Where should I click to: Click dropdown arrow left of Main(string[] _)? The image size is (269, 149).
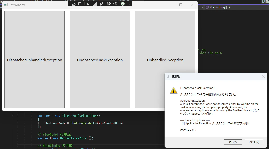point(202,7)
